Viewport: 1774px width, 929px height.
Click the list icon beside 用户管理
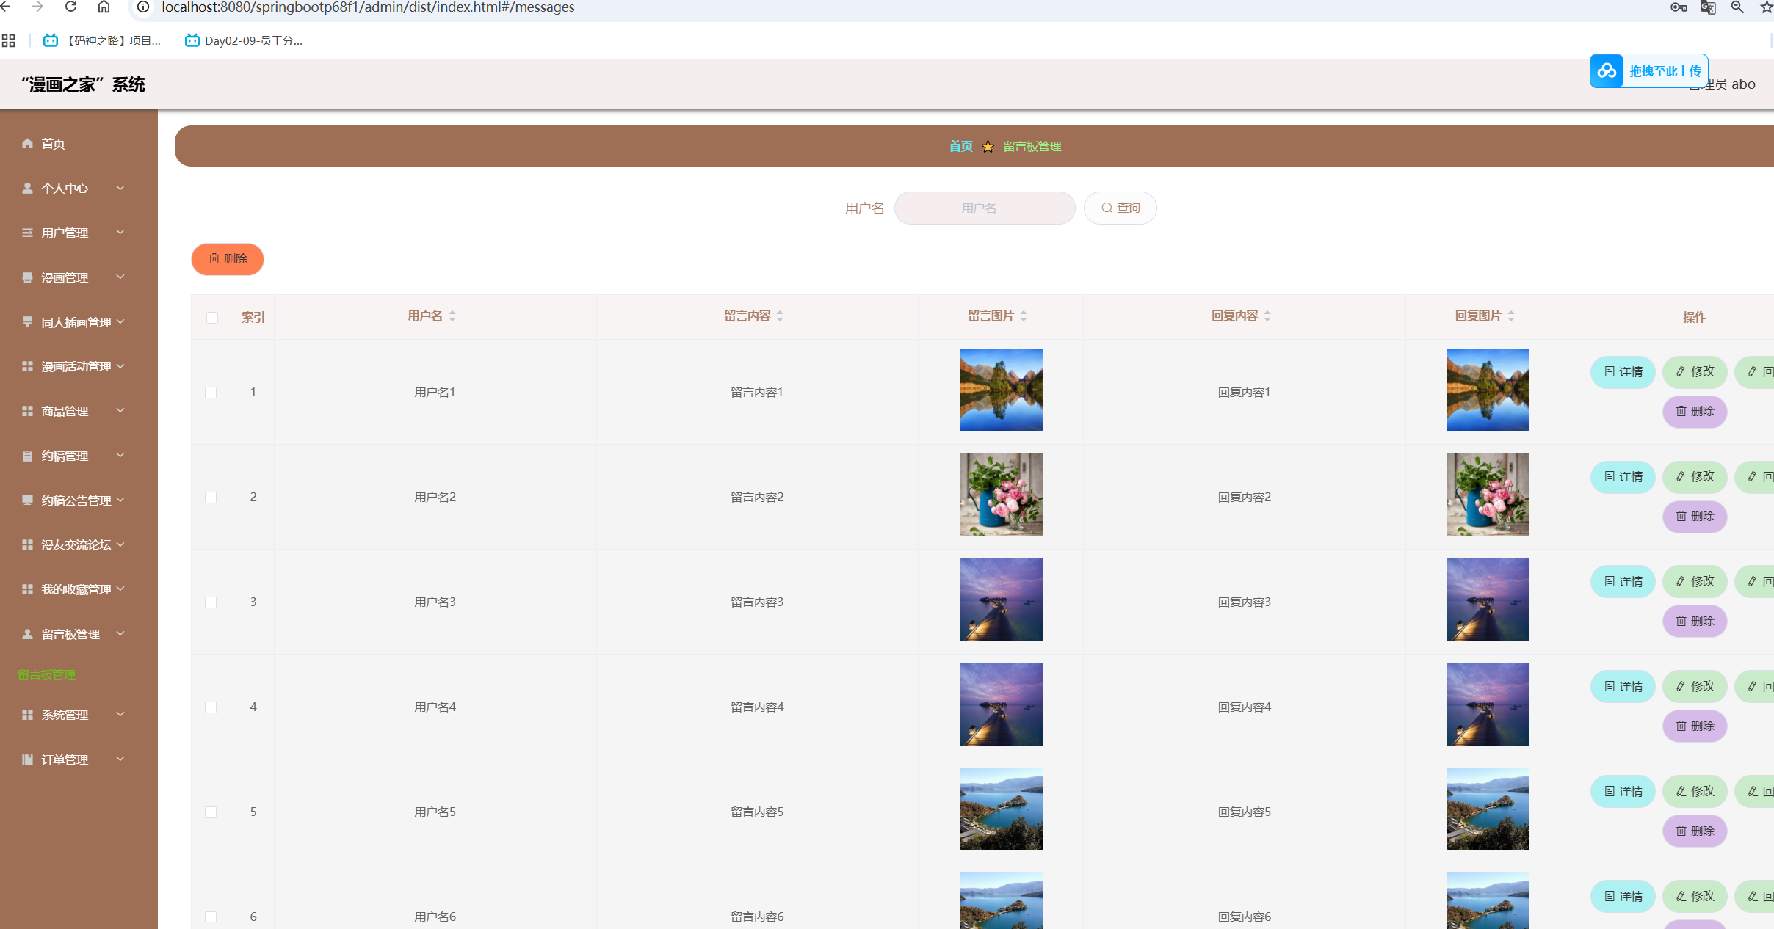pyautogui.click(x=27, y=233)
